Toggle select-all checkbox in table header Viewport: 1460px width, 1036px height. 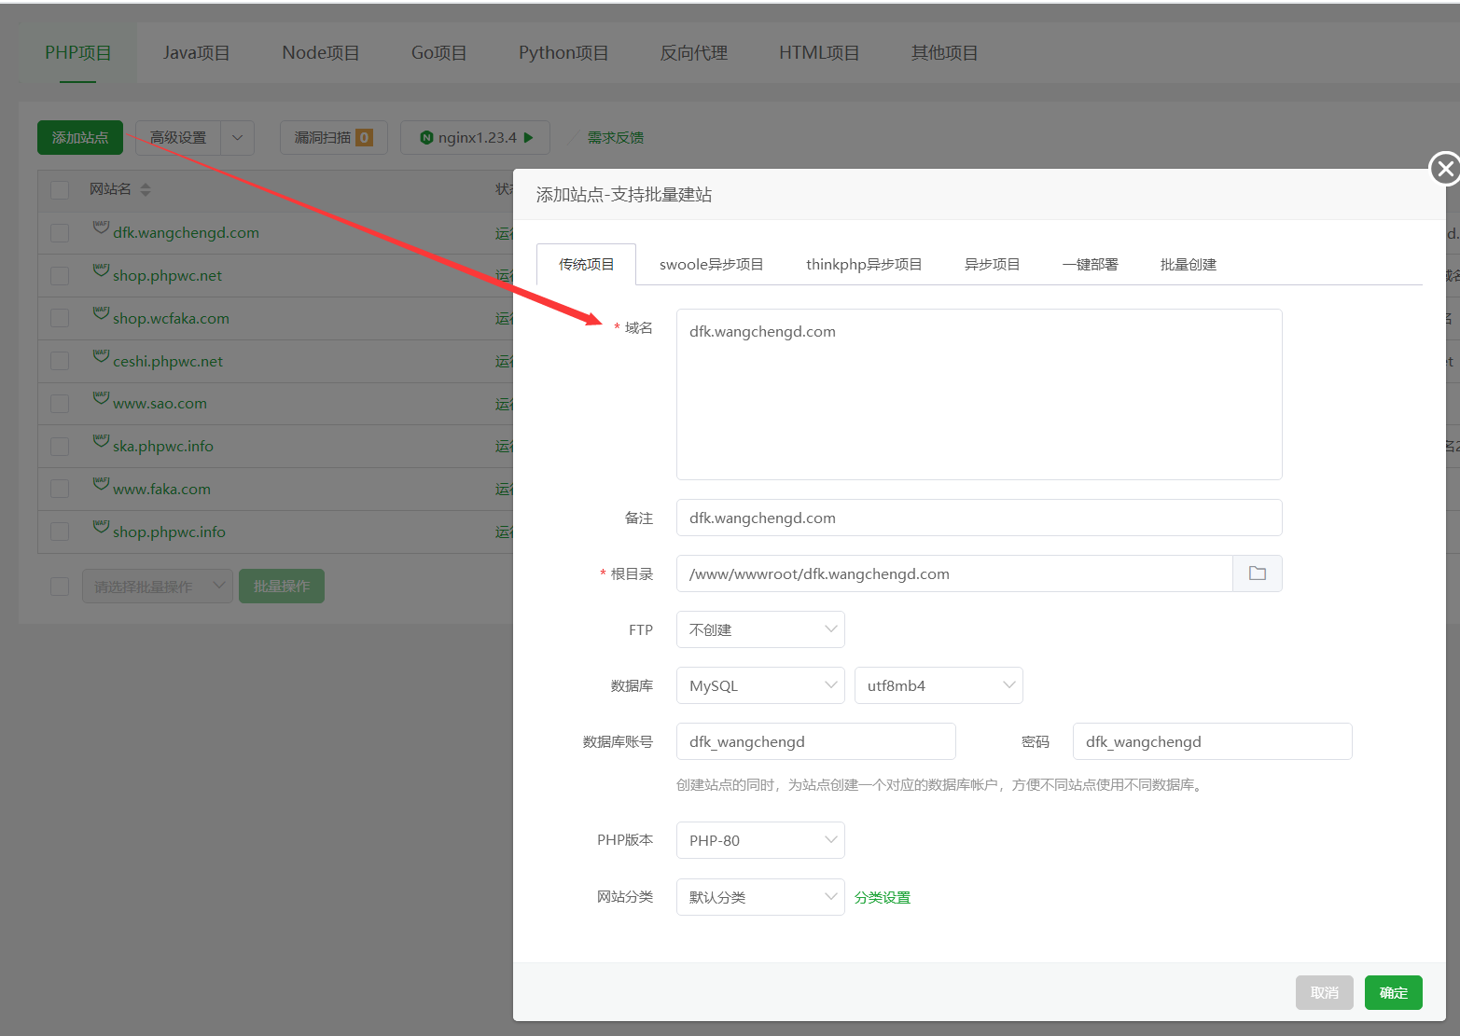pos(60,189)
